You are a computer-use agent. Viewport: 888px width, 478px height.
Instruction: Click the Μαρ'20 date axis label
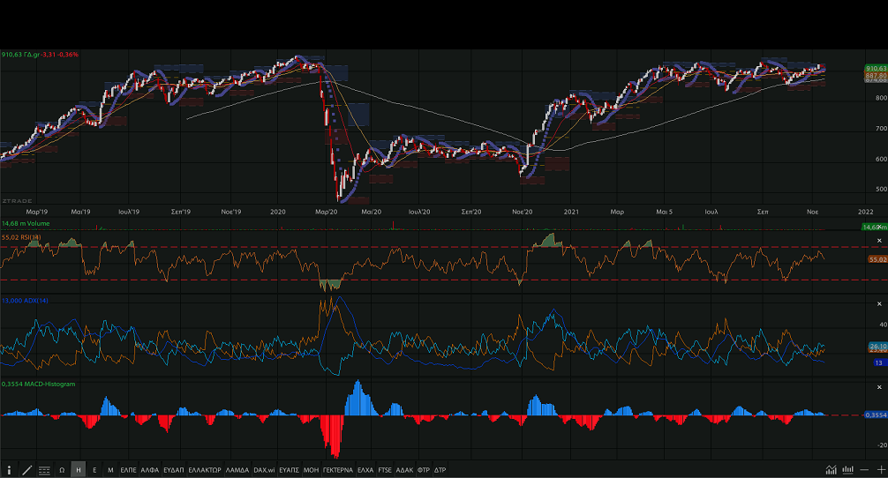pos(327,212)
